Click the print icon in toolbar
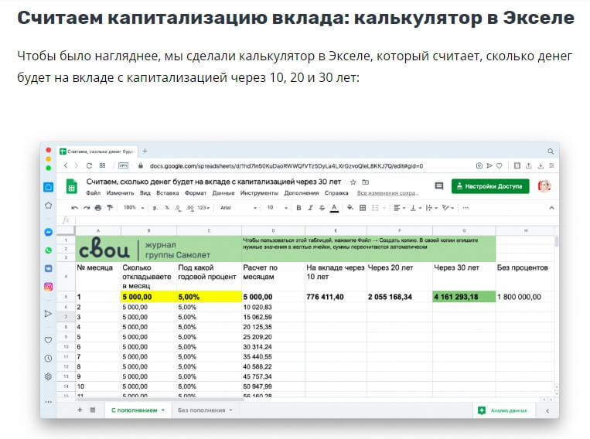 (97, 207)
